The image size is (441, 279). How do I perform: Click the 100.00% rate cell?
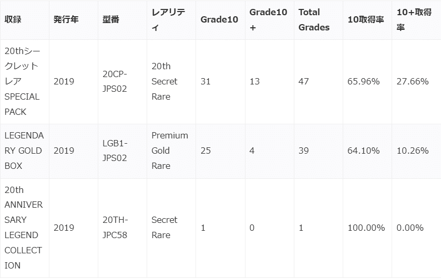pyautogui.click(x=366, y=228)
